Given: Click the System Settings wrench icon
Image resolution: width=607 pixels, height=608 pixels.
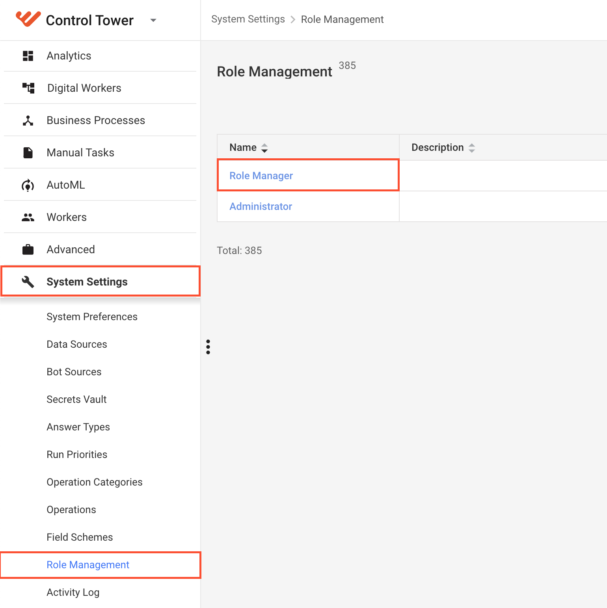Looking at the screenshot, I should coord(28,282).
